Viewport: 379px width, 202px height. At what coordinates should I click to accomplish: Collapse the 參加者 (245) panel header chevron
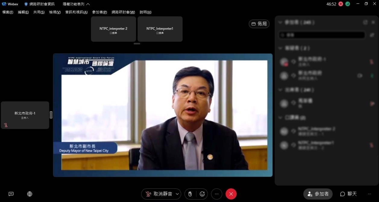click(x=280, y=22)
